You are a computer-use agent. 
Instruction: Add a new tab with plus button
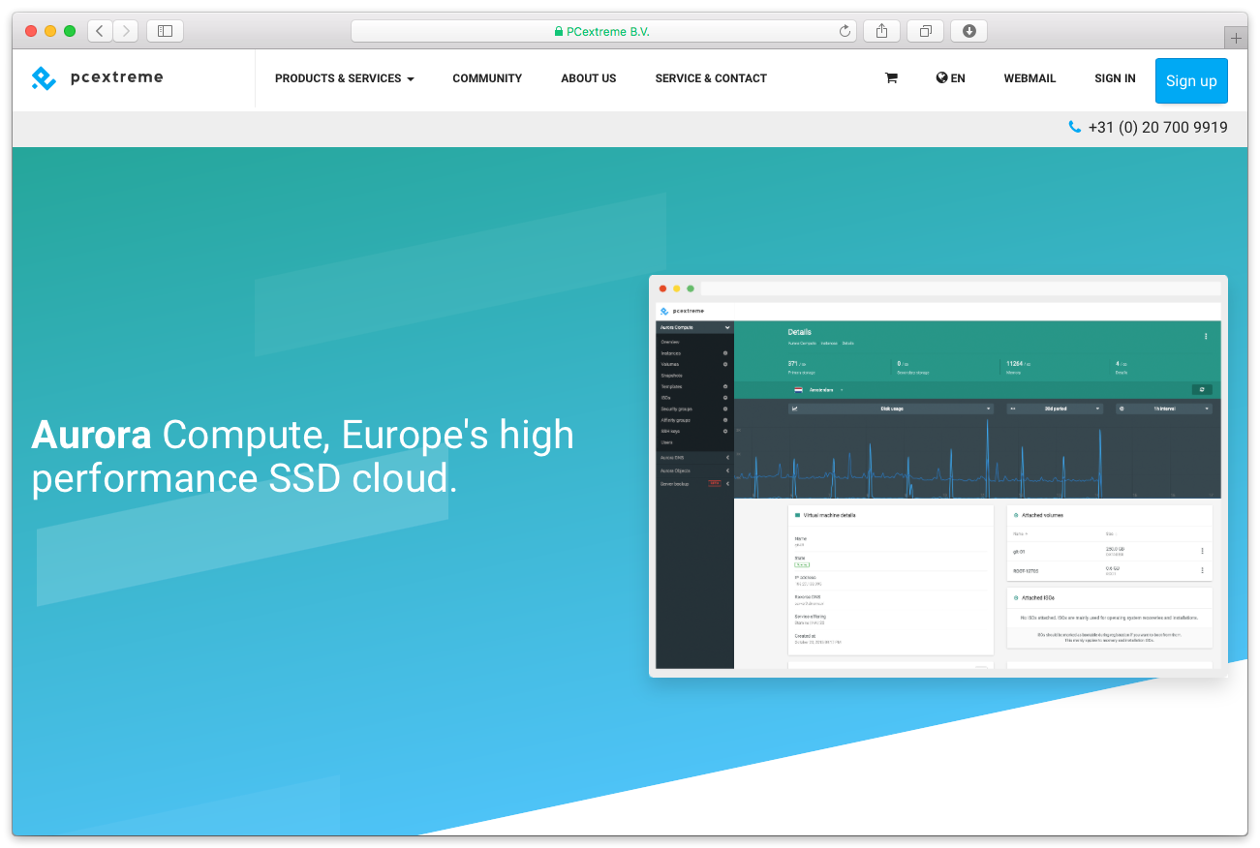point(1236,39)
